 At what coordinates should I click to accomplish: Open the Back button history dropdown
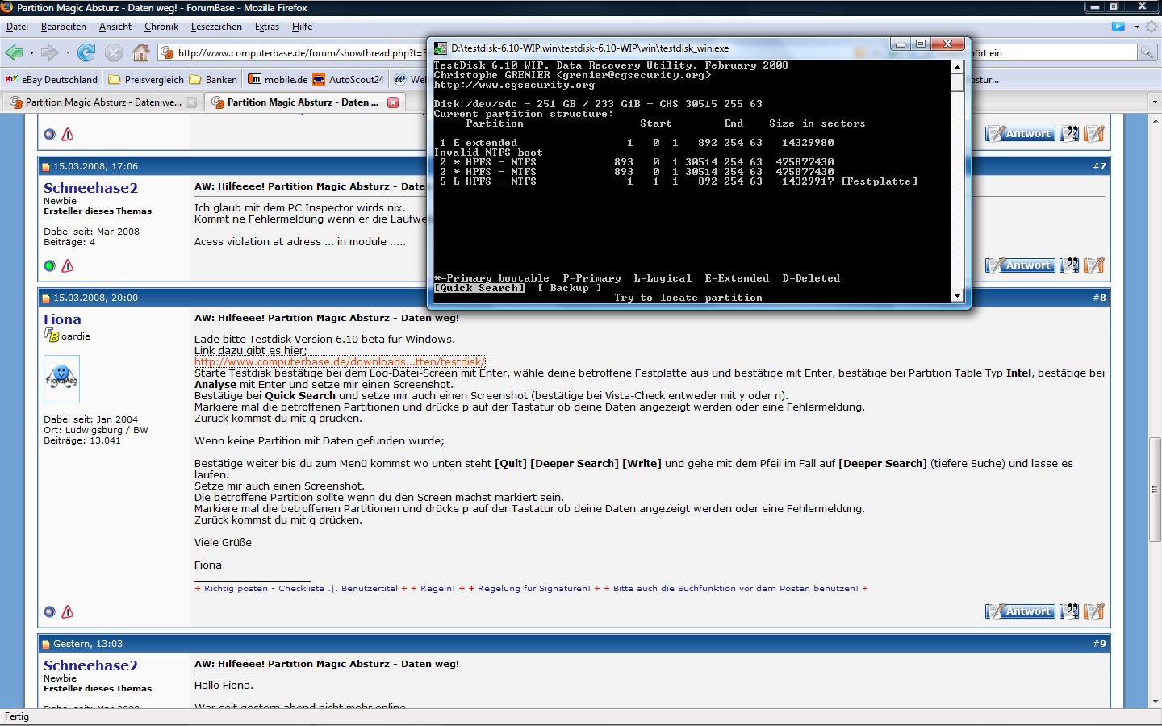pos(31,53)
